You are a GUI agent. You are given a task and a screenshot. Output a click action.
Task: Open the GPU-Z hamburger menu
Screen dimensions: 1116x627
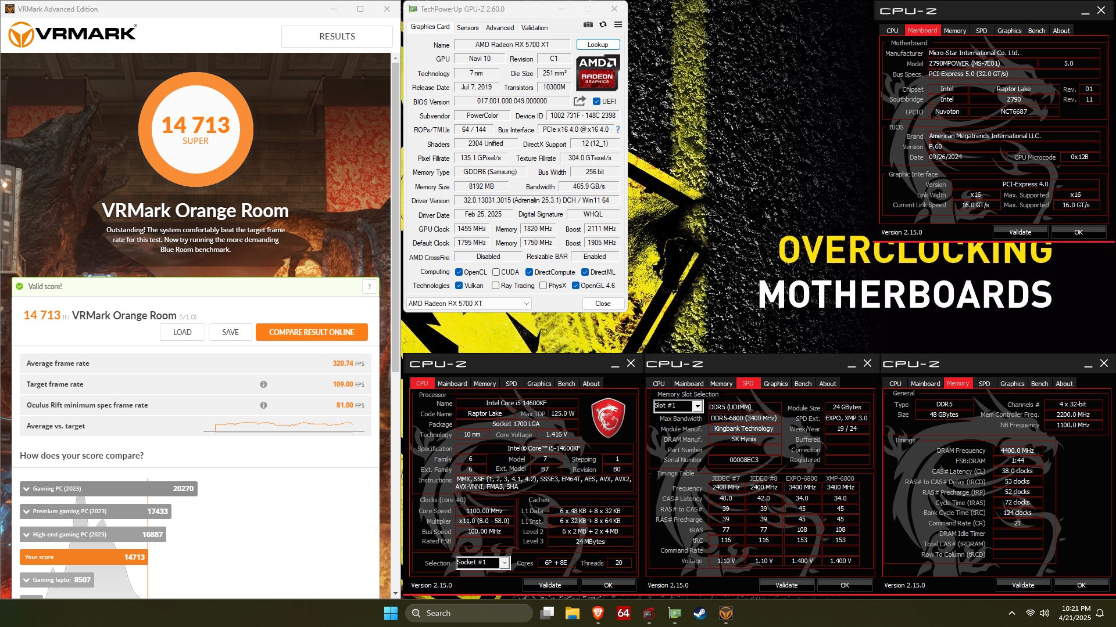(618, 24)
